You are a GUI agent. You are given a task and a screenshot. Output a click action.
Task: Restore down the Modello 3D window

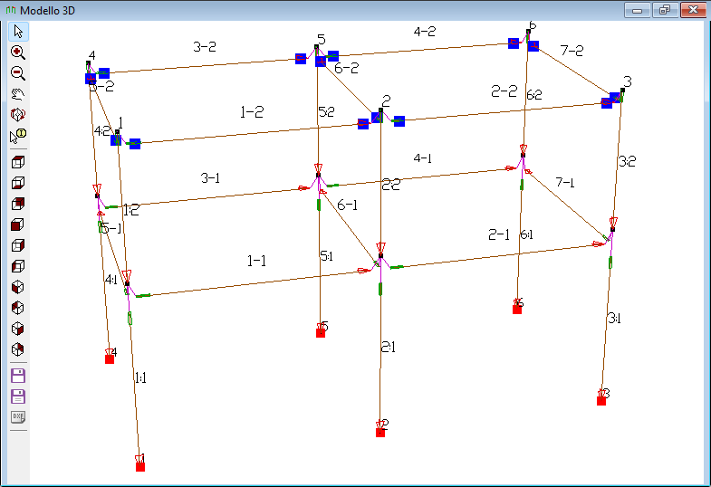[x=665, y=9]
